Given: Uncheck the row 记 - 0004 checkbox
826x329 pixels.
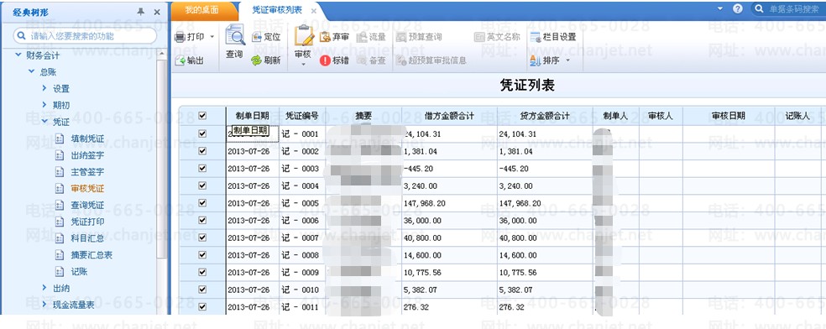Looking at the screenshot, I should pos(202,185).
